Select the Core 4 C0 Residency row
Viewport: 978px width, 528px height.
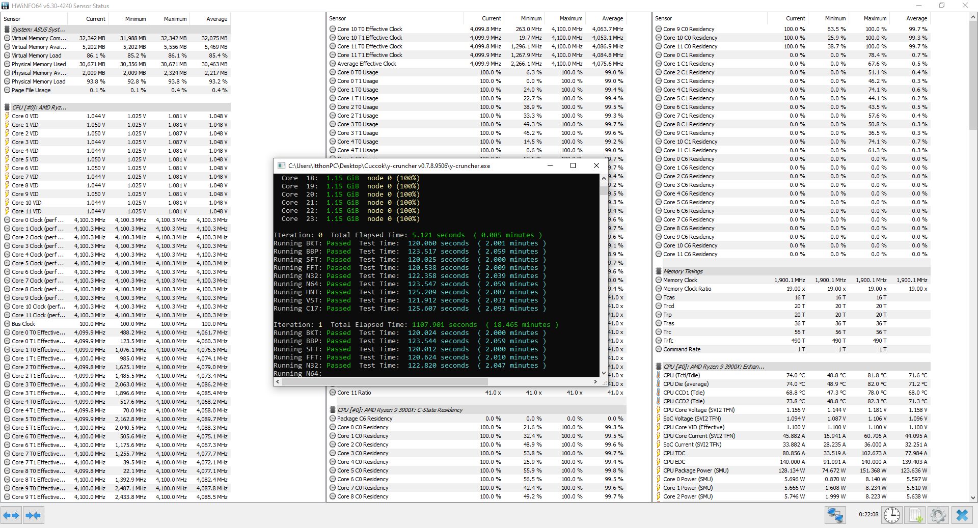[x=477, y=462]
